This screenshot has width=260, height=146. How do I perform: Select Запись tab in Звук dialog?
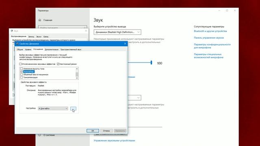(x=31, y=36)
